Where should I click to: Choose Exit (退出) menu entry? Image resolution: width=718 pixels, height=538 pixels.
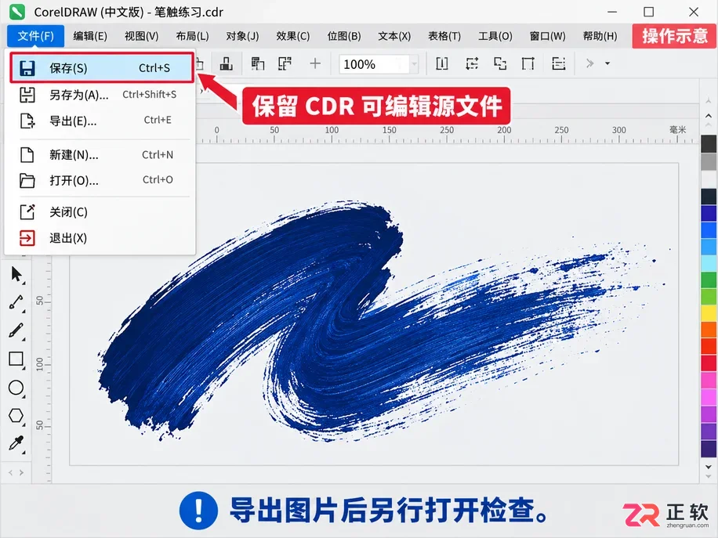pyautogui.click(x=102, y=238)
